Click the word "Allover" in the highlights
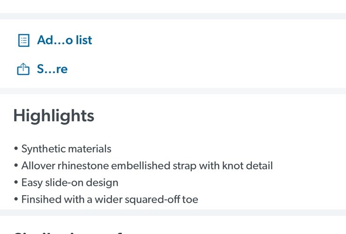The height and width of the screenshot is (234, 346). pos(38,166)
